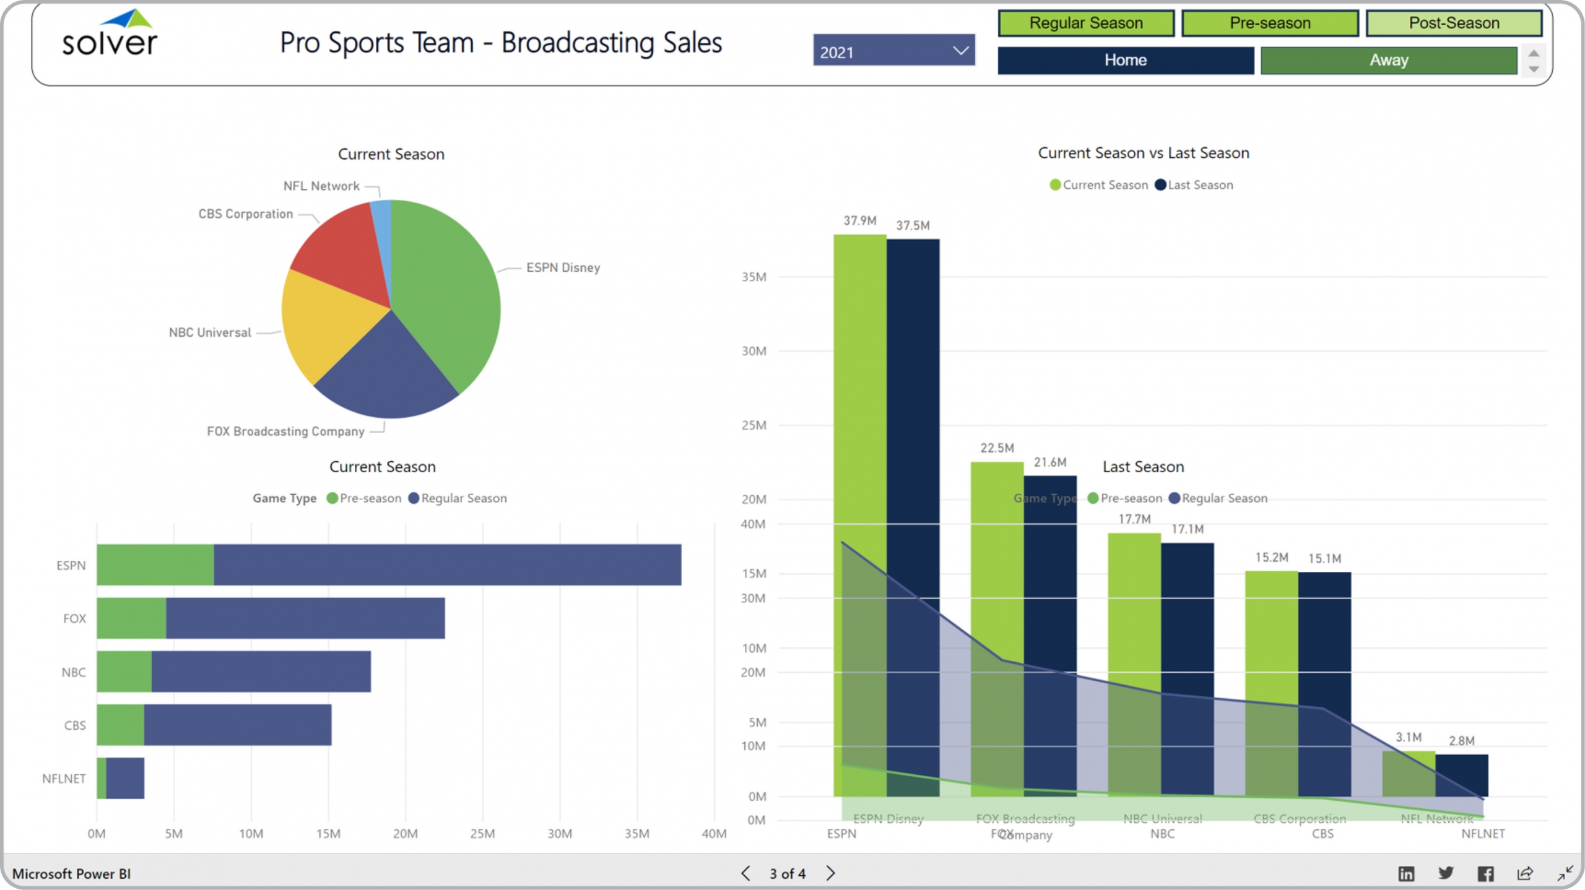
Task: Click the Microsoft Power BI link
Action: pyautogui.click(x=71, y=873)
